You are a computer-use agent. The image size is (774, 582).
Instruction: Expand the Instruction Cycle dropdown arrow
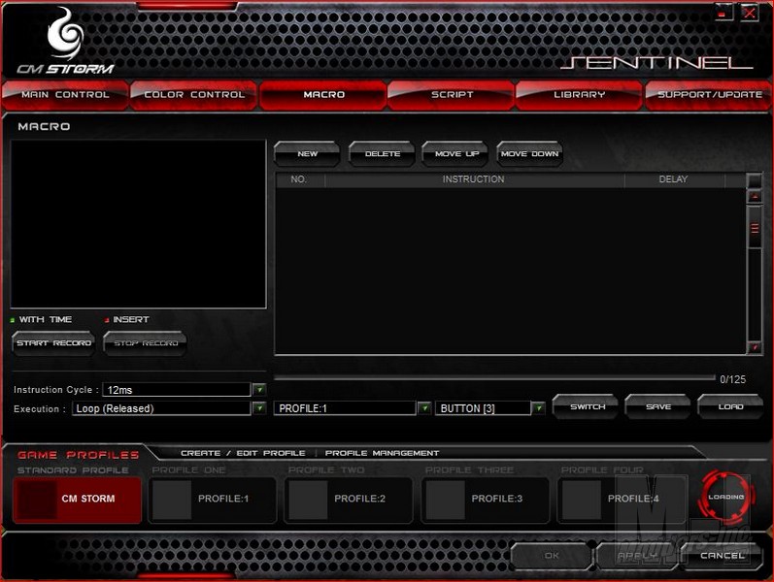pos(259,390)
